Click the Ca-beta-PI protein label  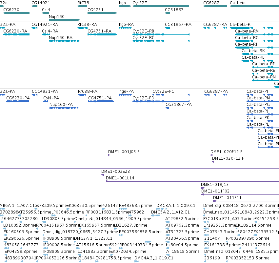pos(257,91)
